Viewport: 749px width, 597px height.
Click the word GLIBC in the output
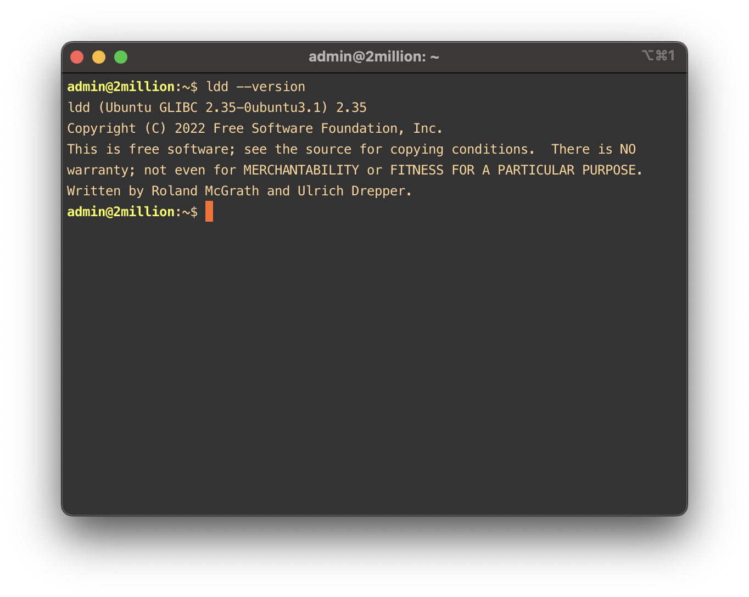tap(178, 108)
